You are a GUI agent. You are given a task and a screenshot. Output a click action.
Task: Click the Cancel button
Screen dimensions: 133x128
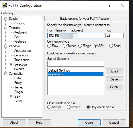pyautogui.click(x=114, y=123)
